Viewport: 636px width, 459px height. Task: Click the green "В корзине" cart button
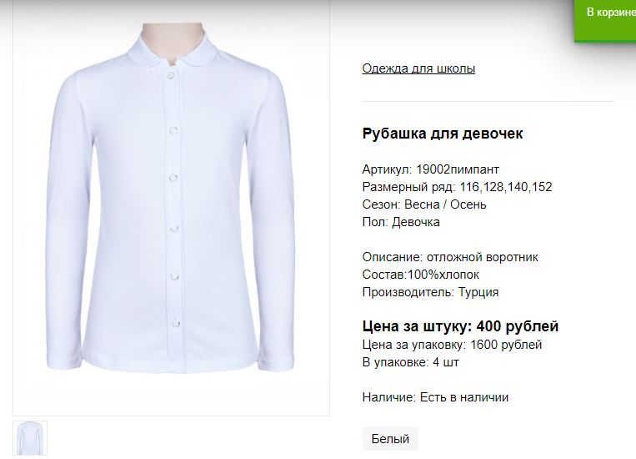tap(605, 20)
